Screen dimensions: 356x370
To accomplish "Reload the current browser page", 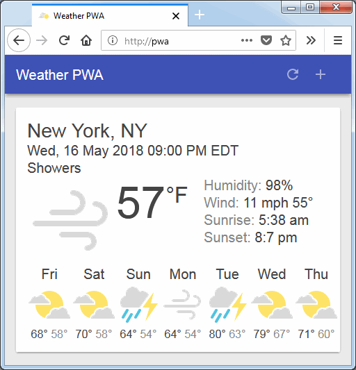I will (64, 40).
